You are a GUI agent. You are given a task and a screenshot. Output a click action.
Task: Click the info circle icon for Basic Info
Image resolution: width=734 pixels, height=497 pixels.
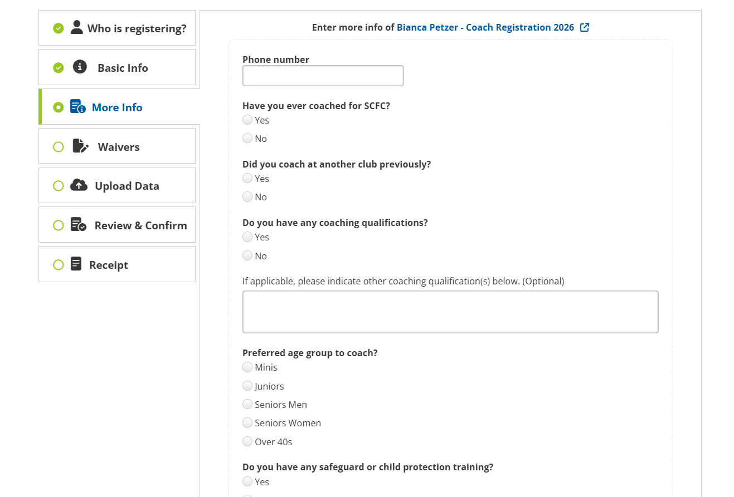click(80, 67)
